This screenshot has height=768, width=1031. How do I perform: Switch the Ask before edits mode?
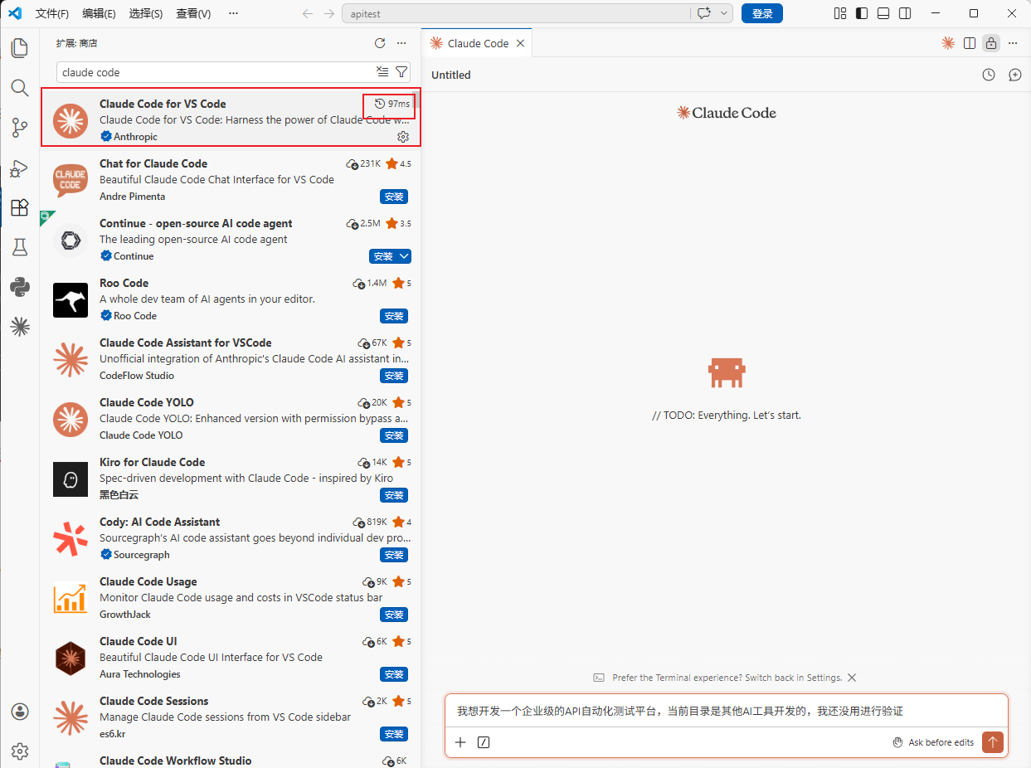[x=933, y=742]
